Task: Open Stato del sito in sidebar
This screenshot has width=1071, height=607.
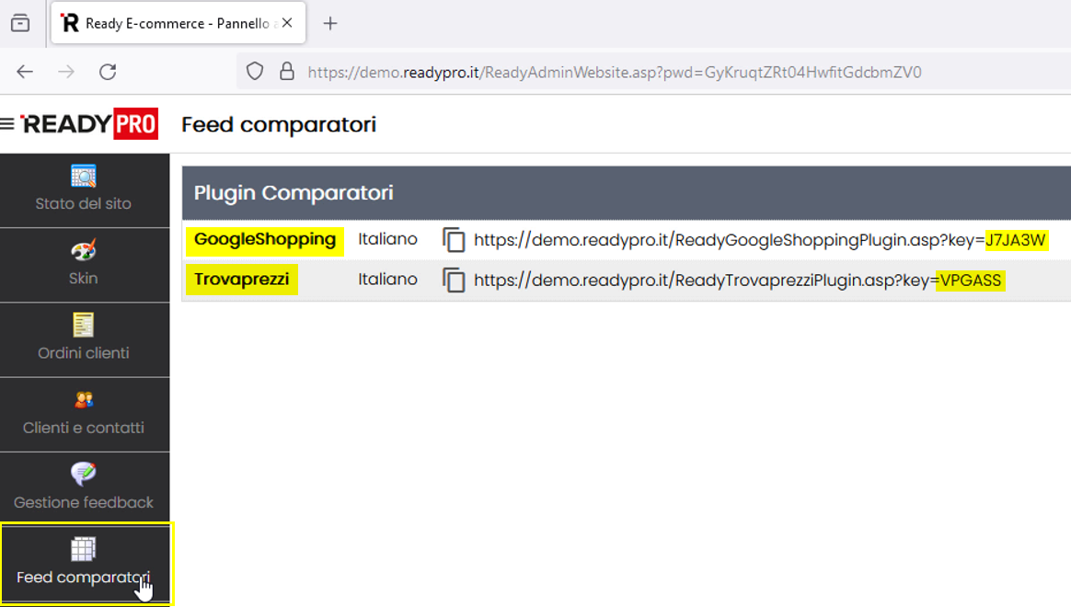Action: [x=85, y=189]
